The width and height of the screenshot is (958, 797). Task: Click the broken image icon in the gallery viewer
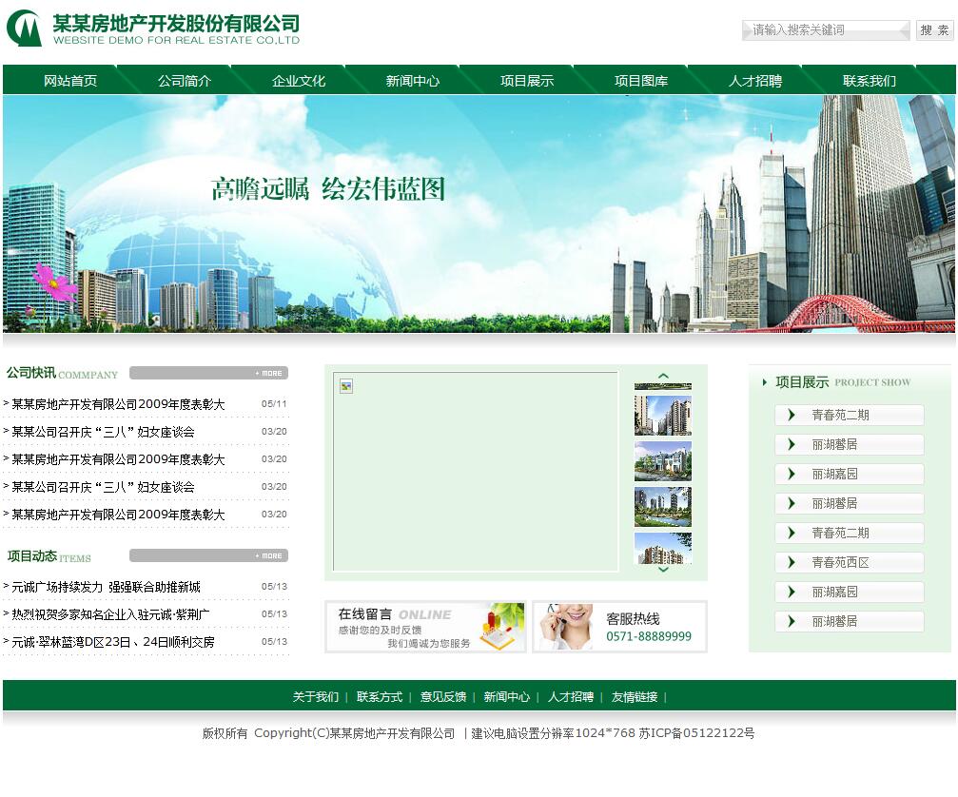(x=346, y=386)
